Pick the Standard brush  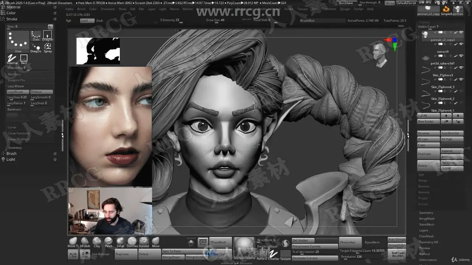(x=144, y=242)
